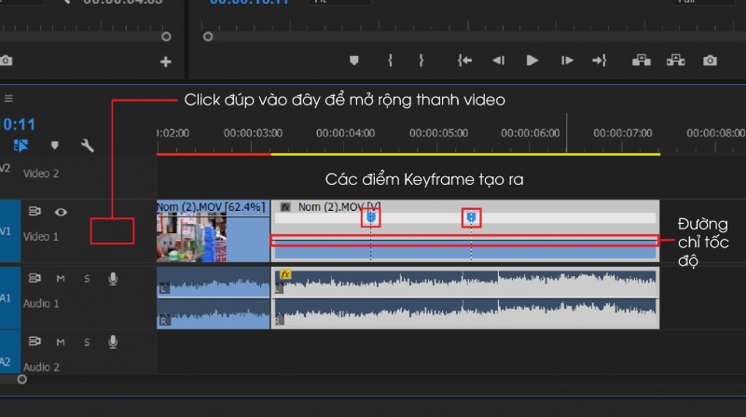Click Mark Out bracket button
This screenshot has height=417, width=746.
coord(421,61)
